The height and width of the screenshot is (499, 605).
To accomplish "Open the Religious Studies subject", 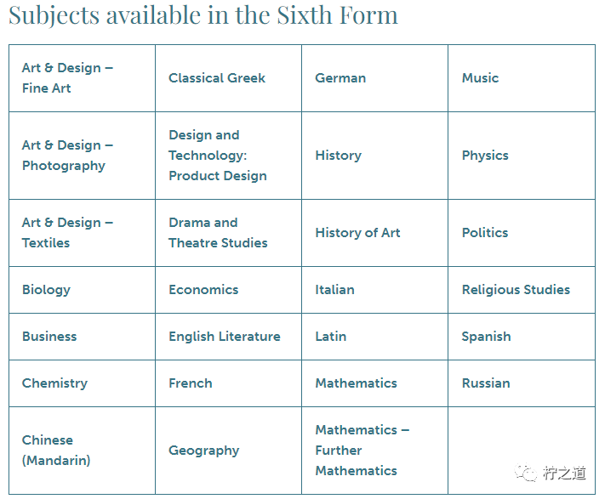I will [516, 290].
